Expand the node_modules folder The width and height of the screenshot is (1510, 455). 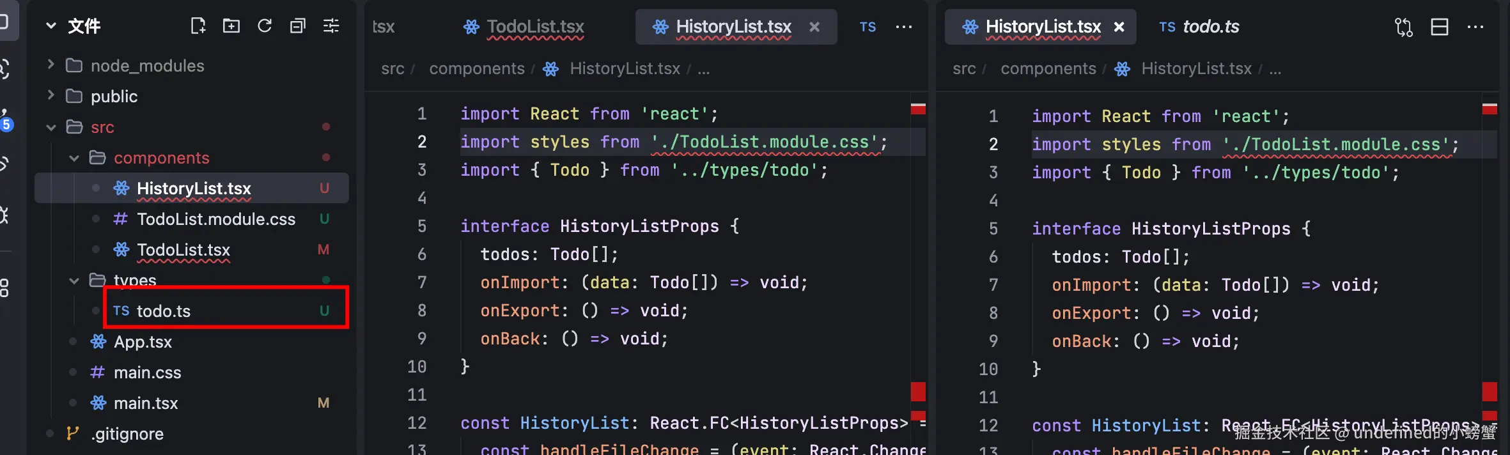[51, 65]
